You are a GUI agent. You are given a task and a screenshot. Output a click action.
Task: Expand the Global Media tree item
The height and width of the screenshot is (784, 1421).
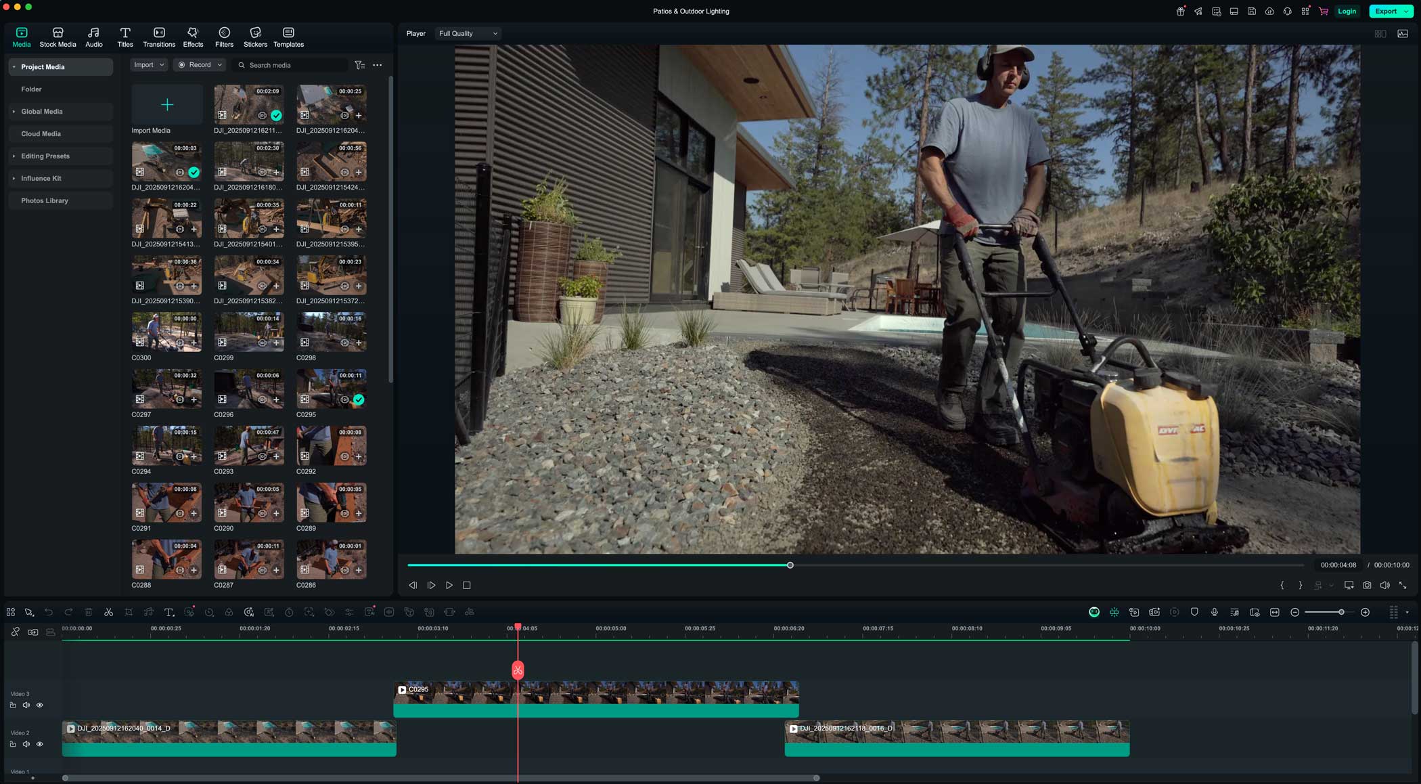click(x=14, y=112)
